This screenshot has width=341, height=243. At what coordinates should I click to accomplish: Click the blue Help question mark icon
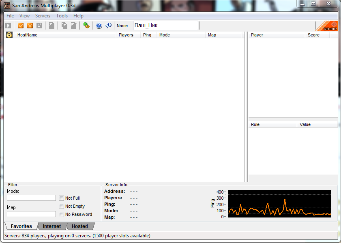(99, 26)
